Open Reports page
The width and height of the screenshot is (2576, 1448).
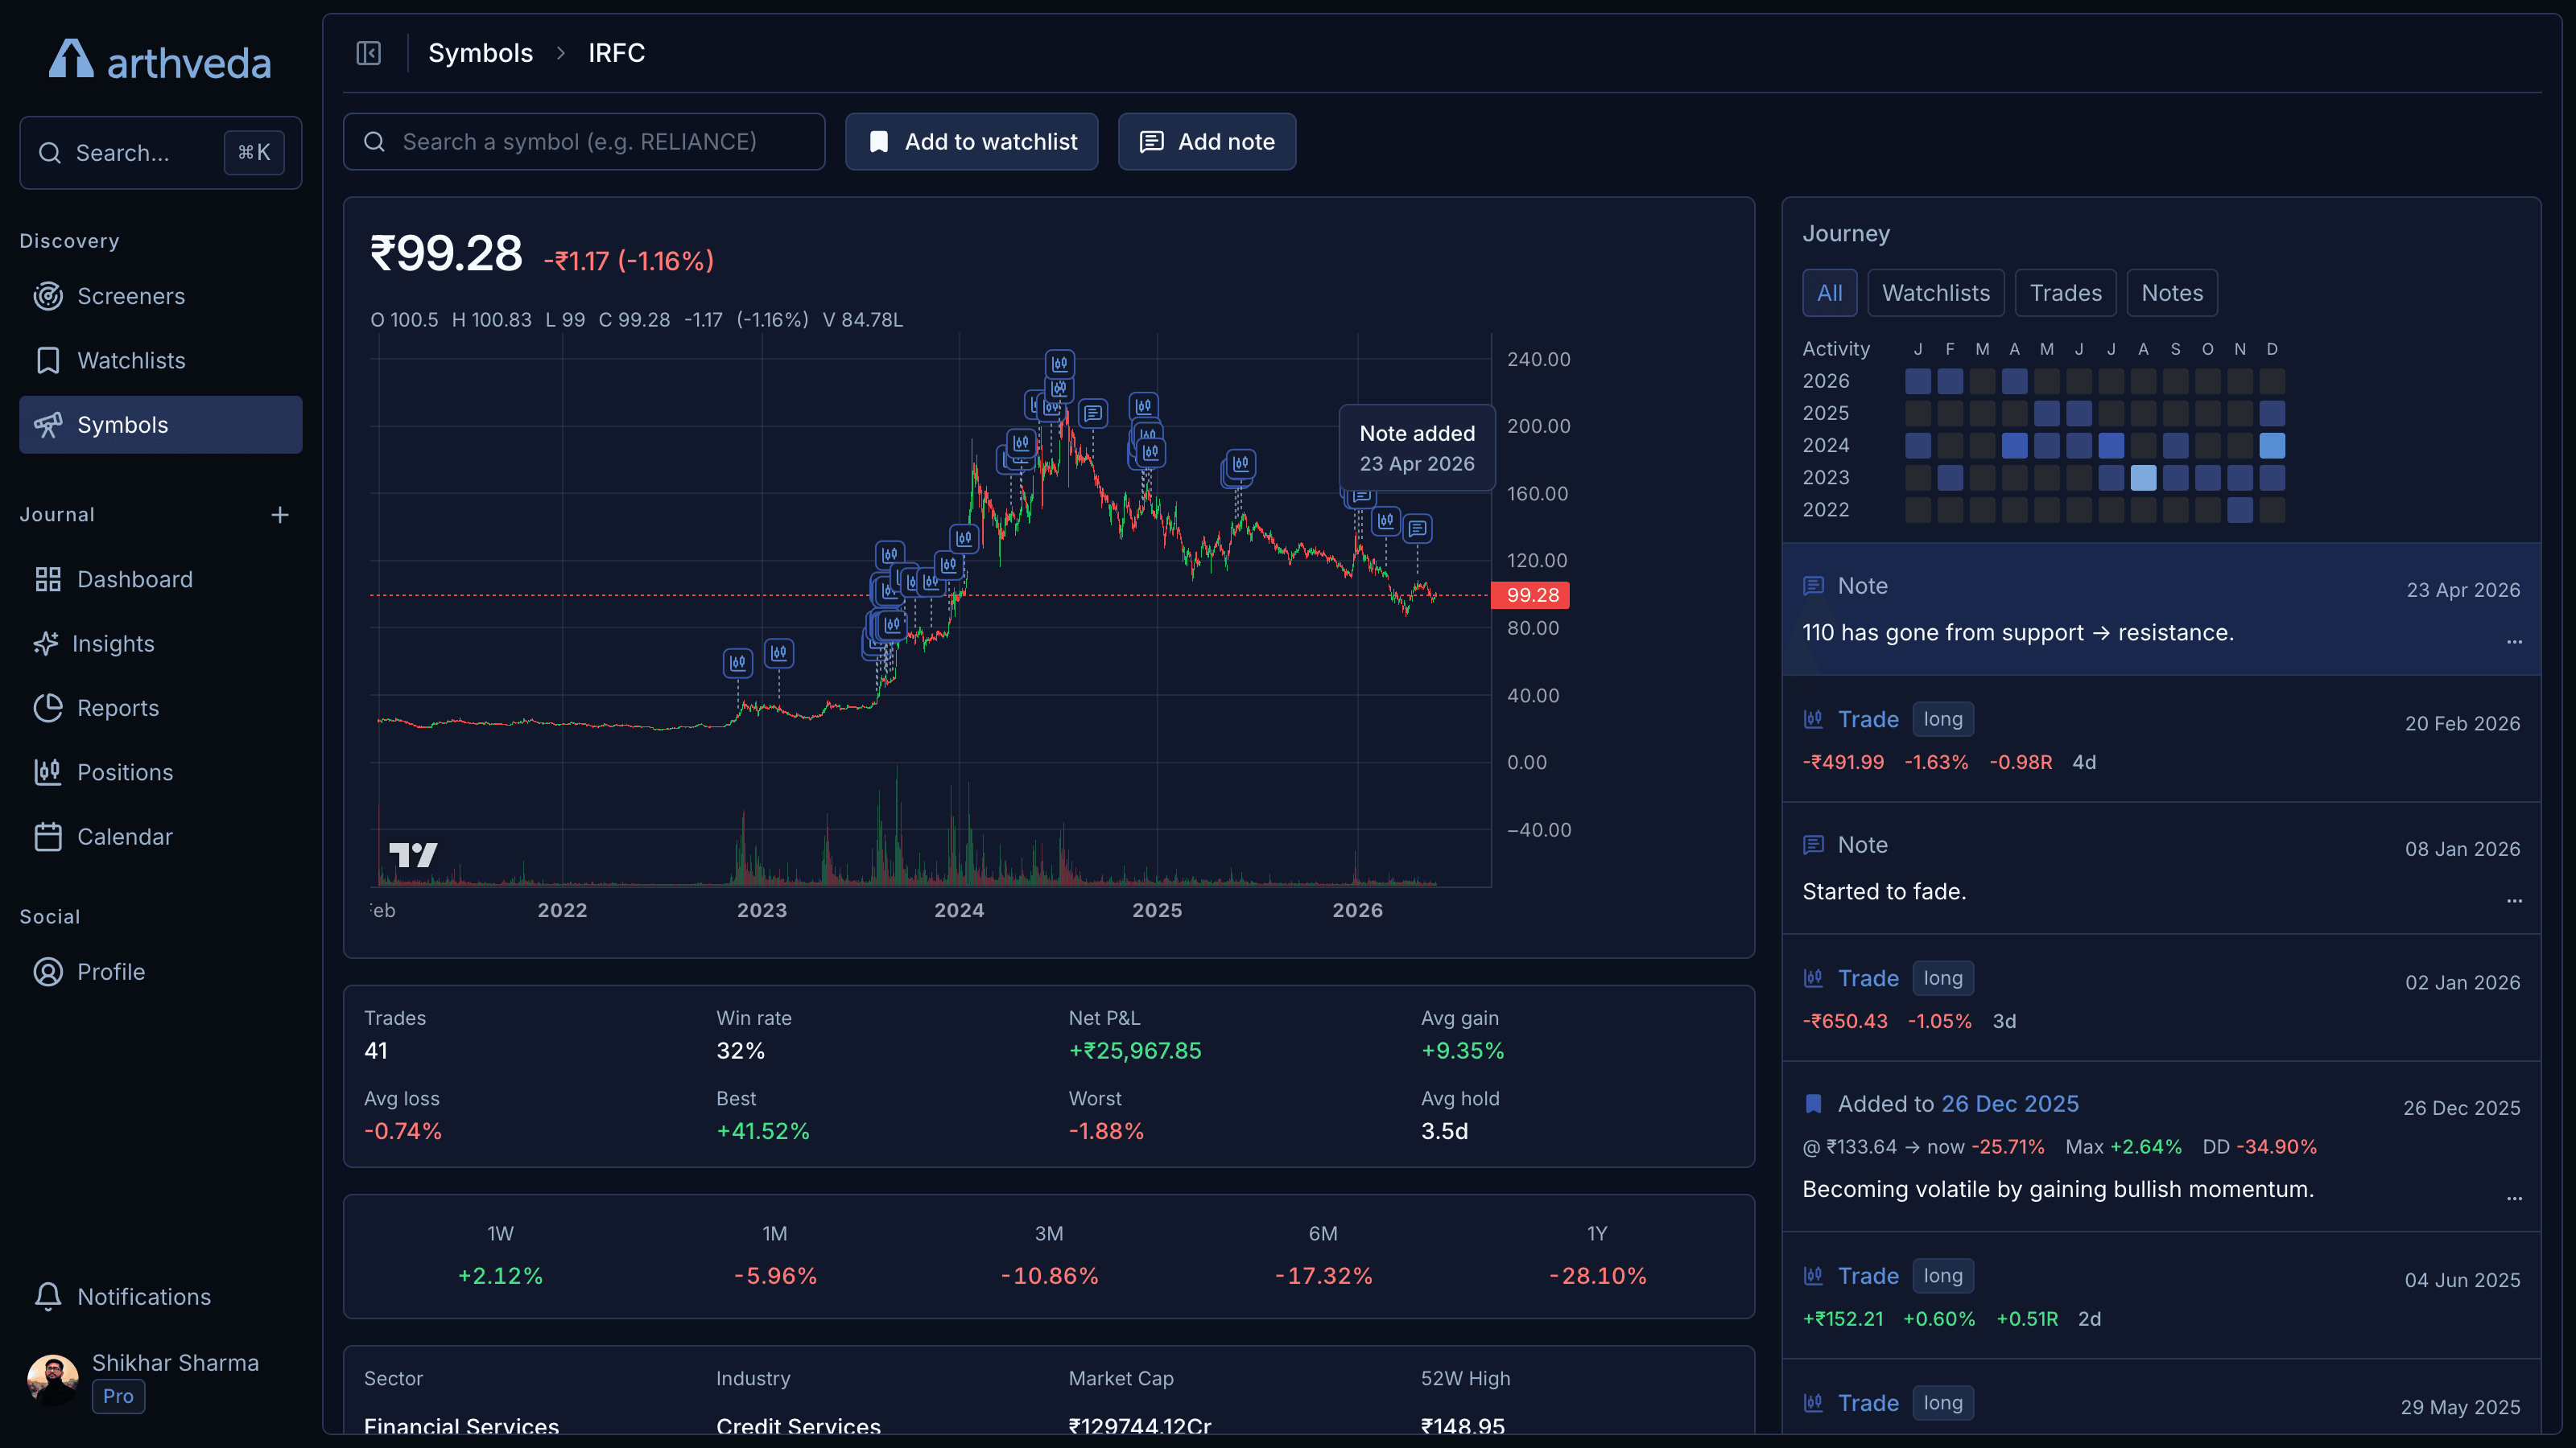click(160, 708)
